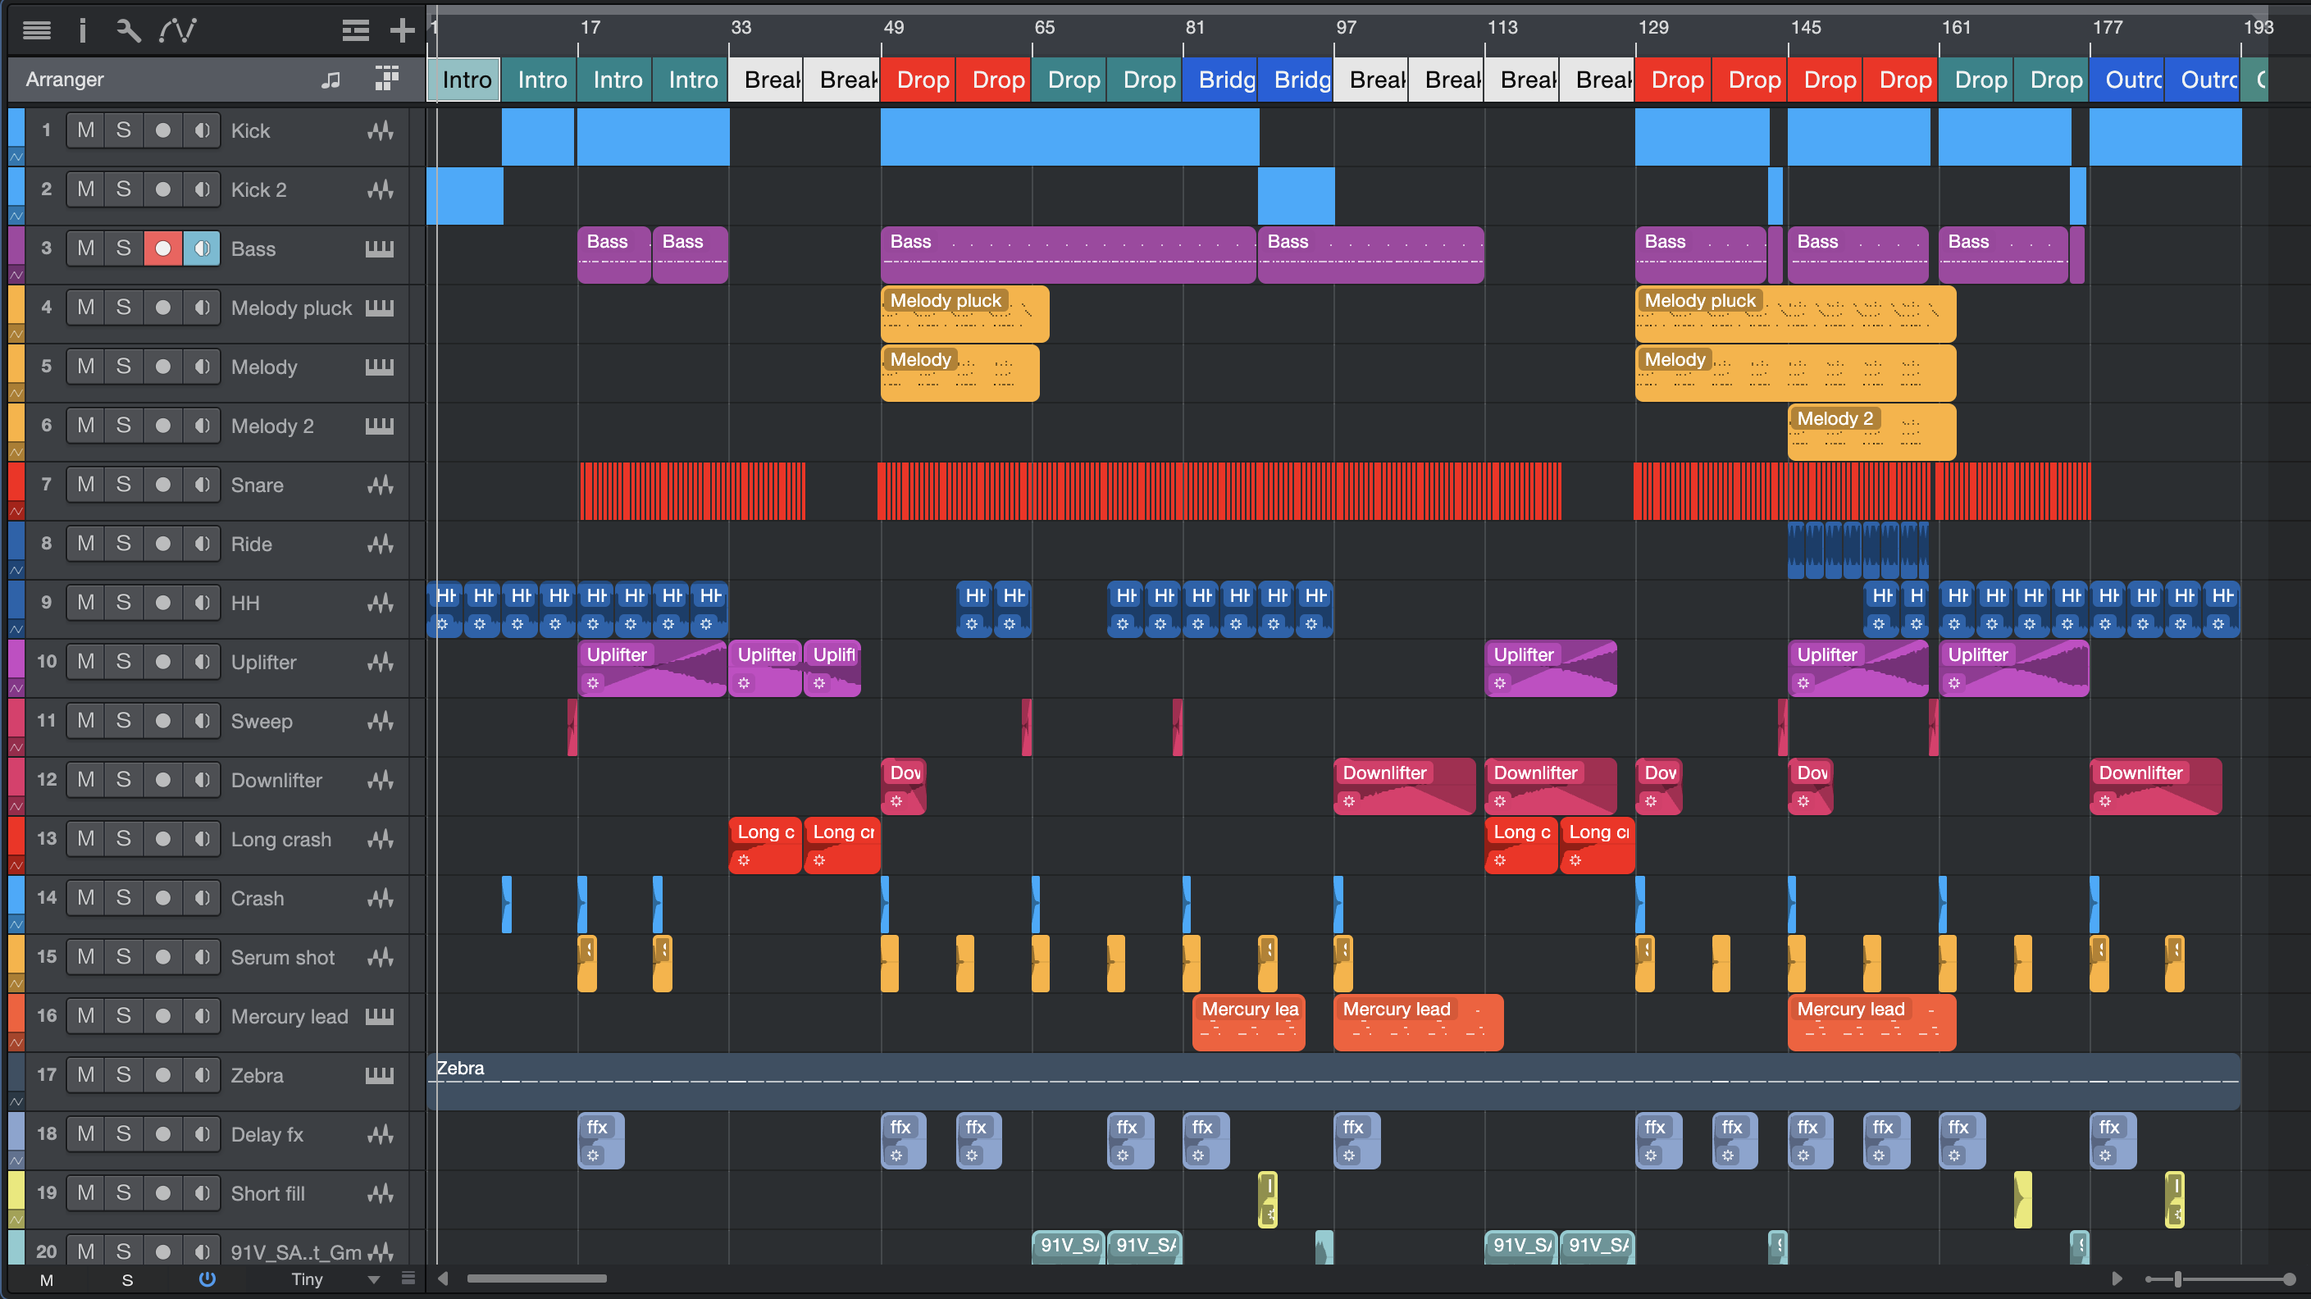Mute the Downlifter track

click(85, 781)
